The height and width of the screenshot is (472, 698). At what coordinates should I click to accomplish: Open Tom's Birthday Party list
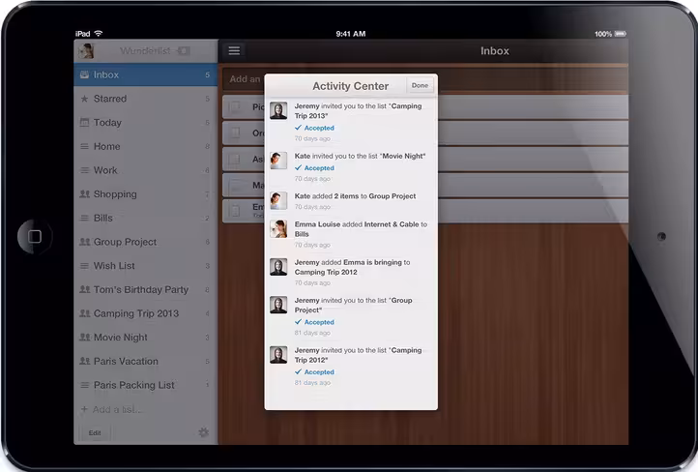pyautogui.click(x=146, y=290)
